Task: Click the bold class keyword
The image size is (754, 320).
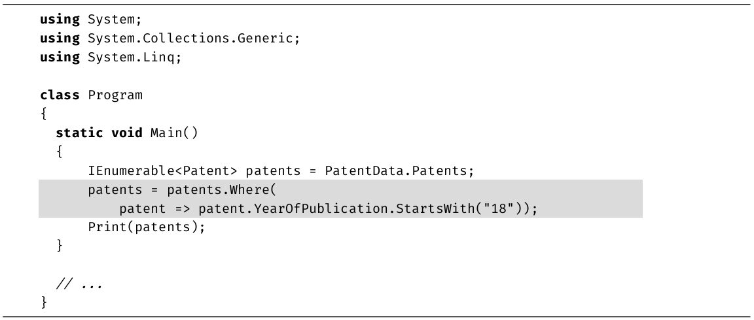Action: tap(60, 95)
